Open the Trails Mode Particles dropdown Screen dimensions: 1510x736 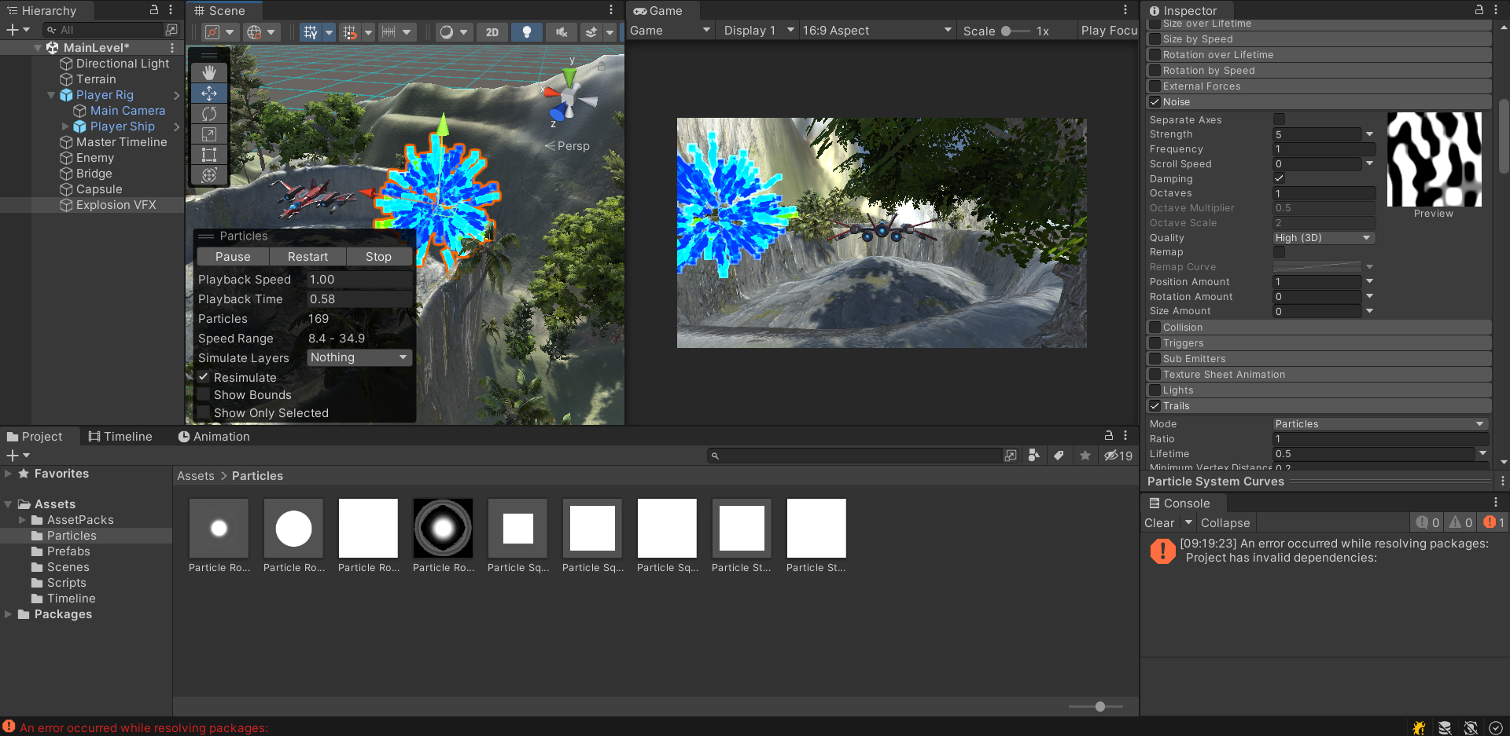(x=1380, y=423)
